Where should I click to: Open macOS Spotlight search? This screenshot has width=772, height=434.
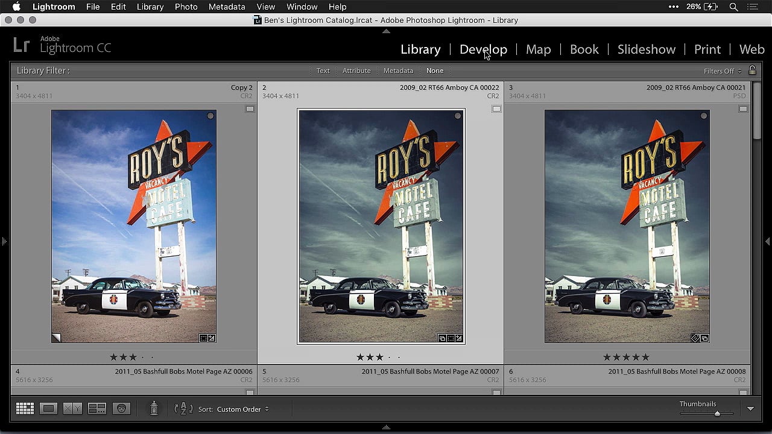(733, 7)
